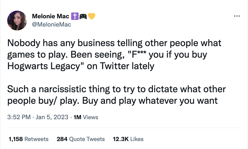
Task: View the 12.3K Likes list
Action: [x=128, y=139]
